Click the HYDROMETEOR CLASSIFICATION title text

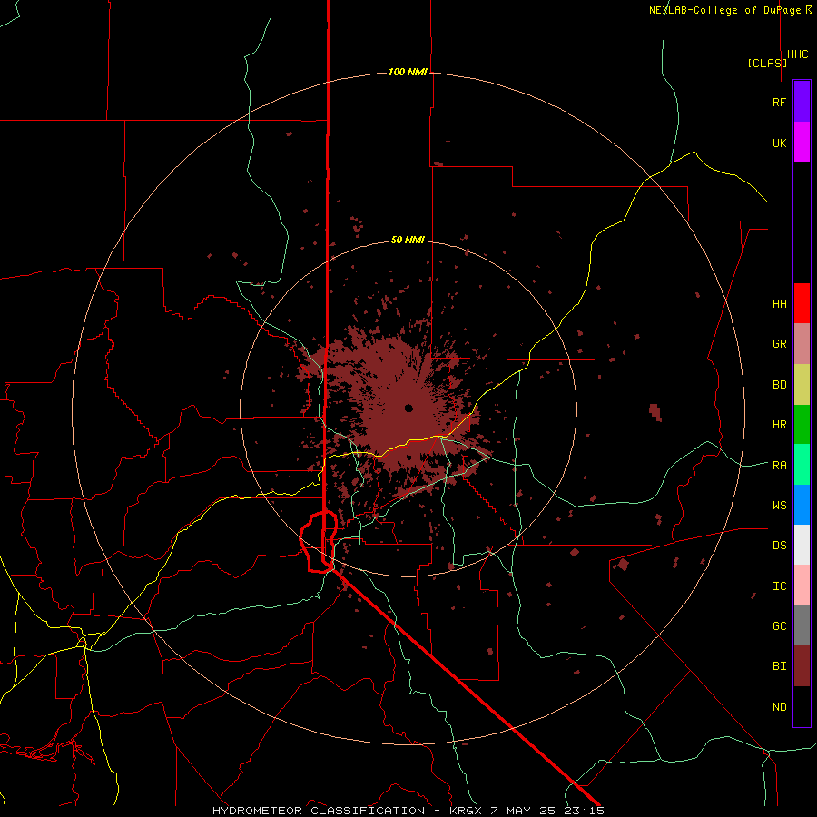pos(319,811)
